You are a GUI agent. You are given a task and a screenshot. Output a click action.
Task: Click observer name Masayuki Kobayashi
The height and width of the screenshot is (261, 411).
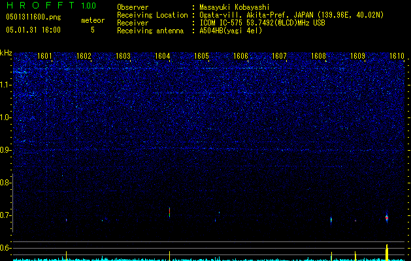(235, 7)
